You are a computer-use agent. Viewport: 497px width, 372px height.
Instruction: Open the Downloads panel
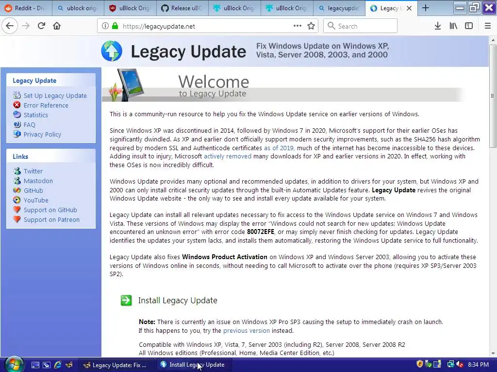pyautogui.click(x=438, y=26)
